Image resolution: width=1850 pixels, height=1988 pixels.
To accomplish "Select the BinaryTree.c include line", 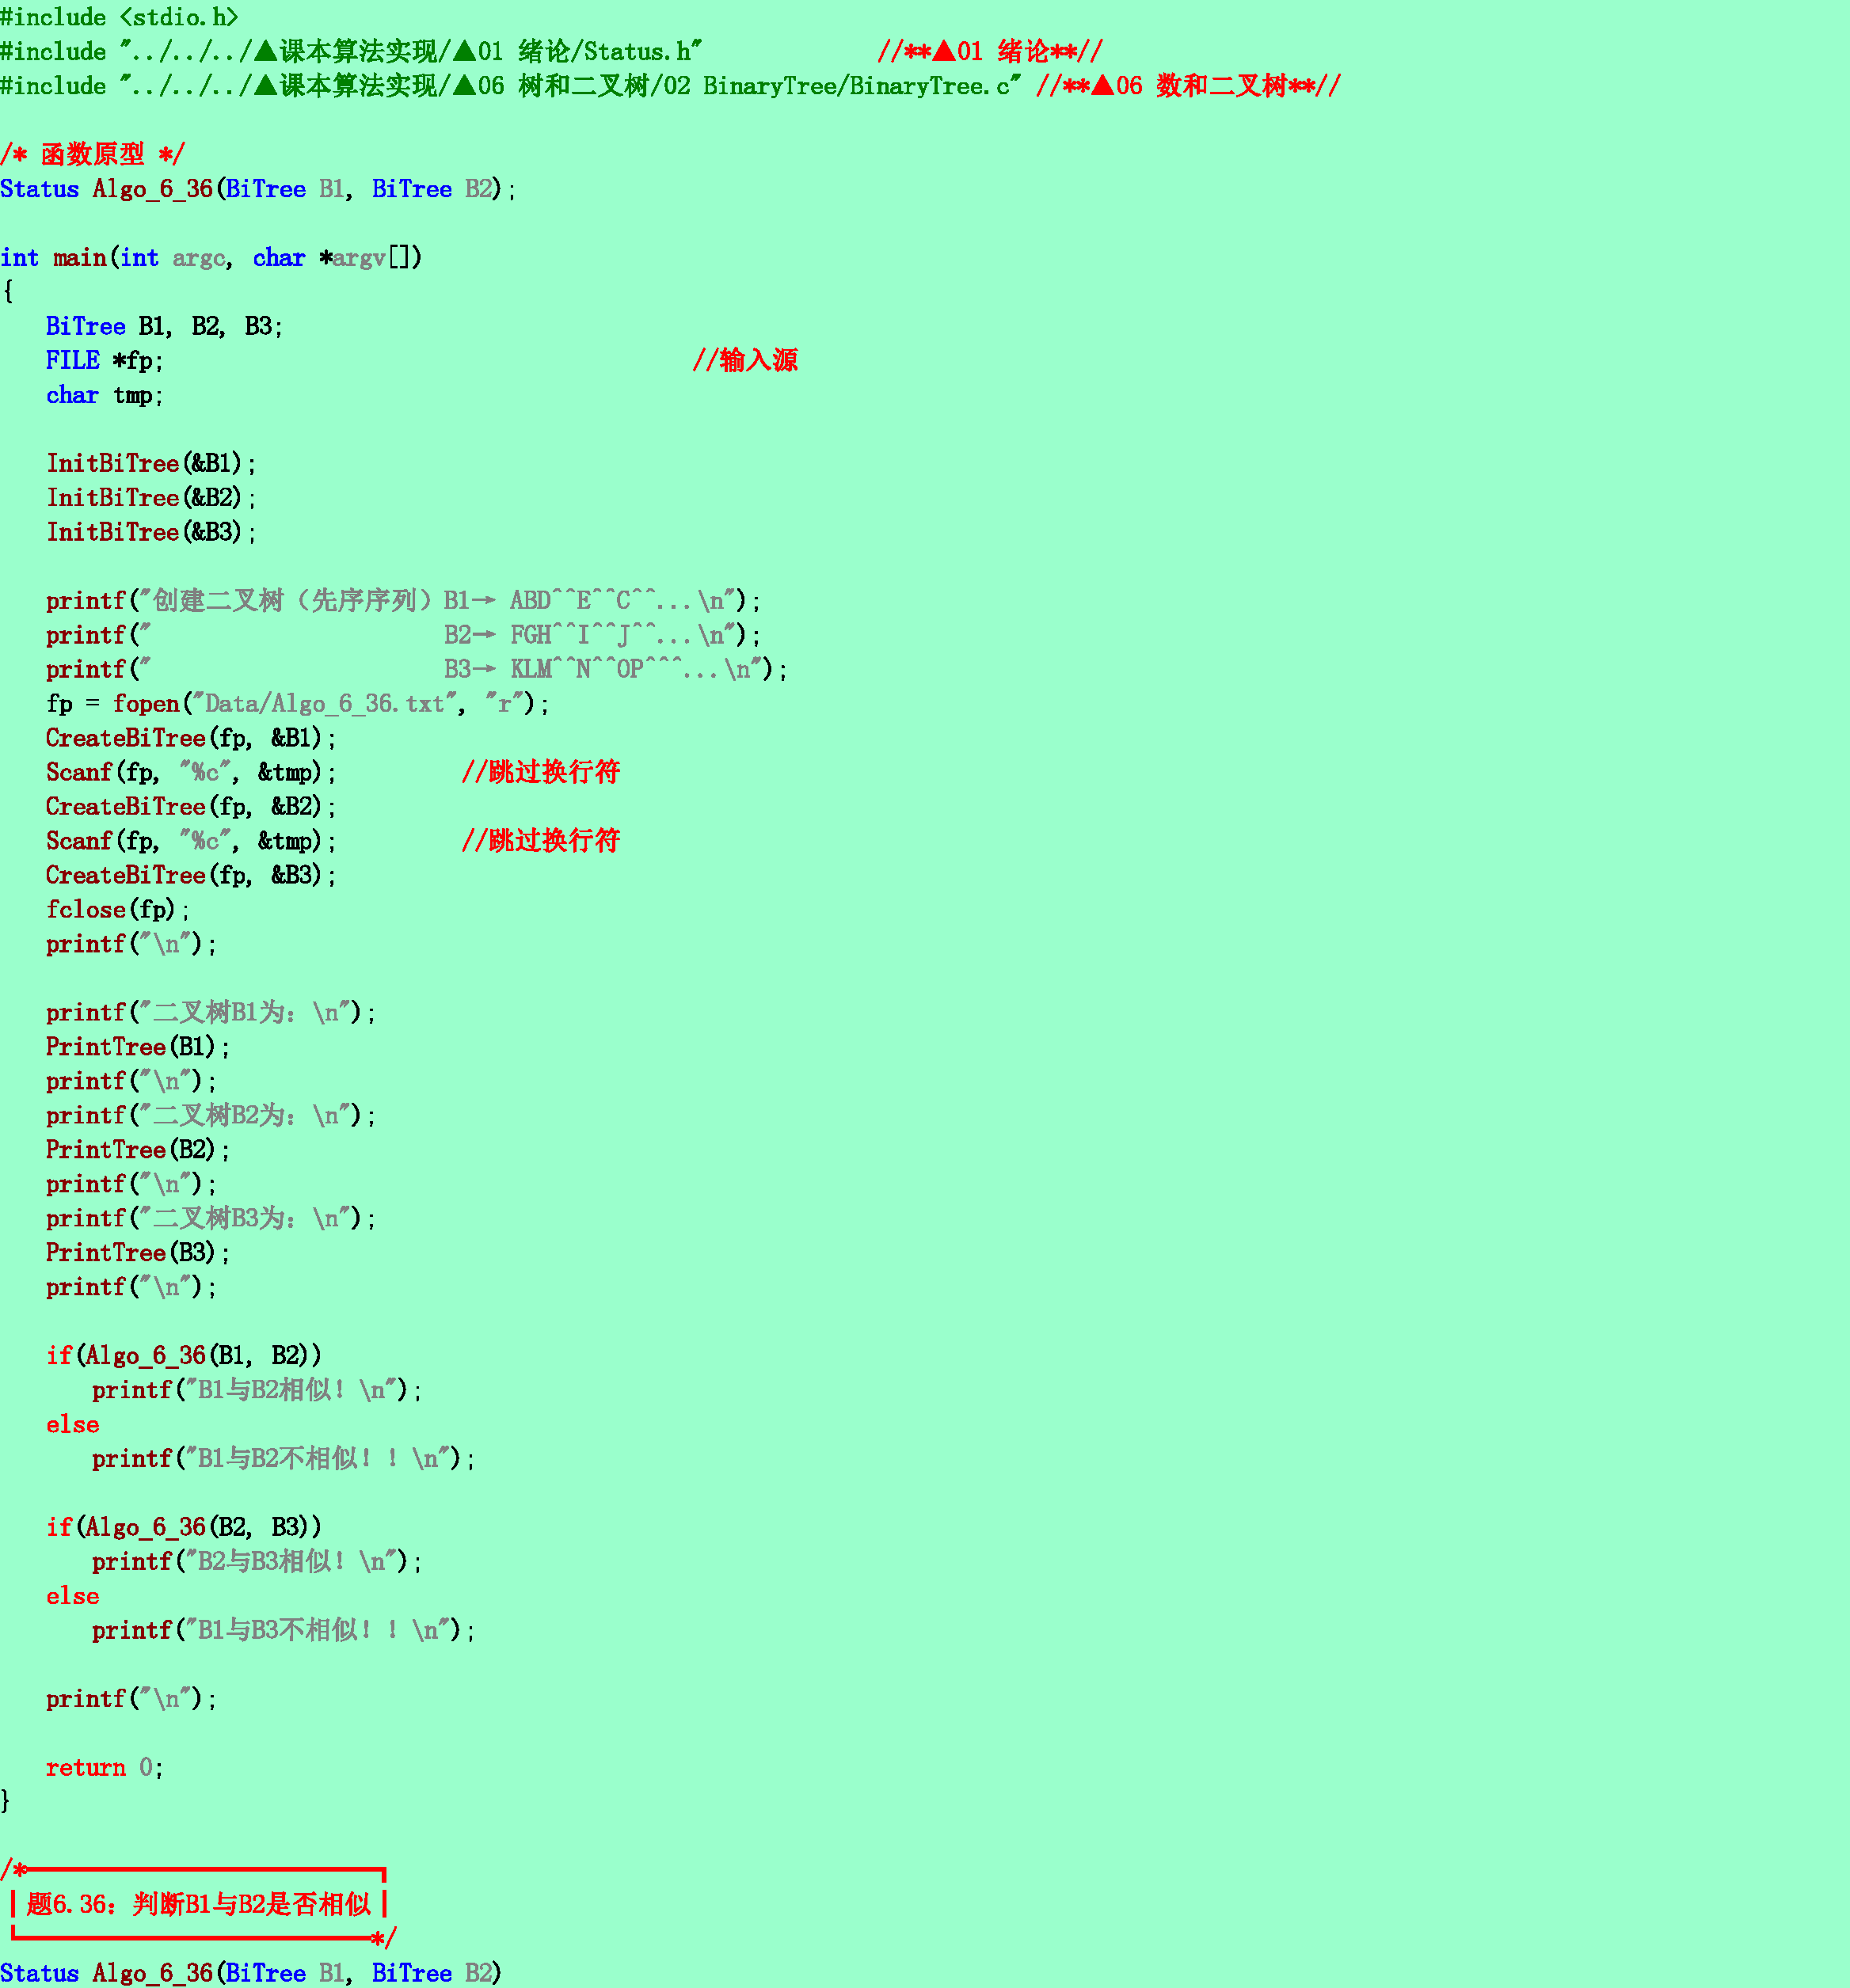I will pyautogui.click(x=510, y=86).
